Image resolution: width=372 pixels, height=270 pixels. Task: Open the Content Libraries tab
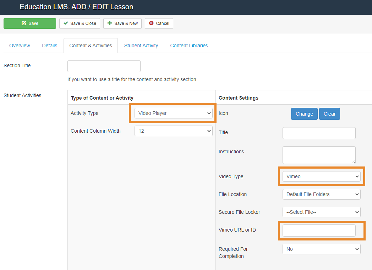[189, 46]
